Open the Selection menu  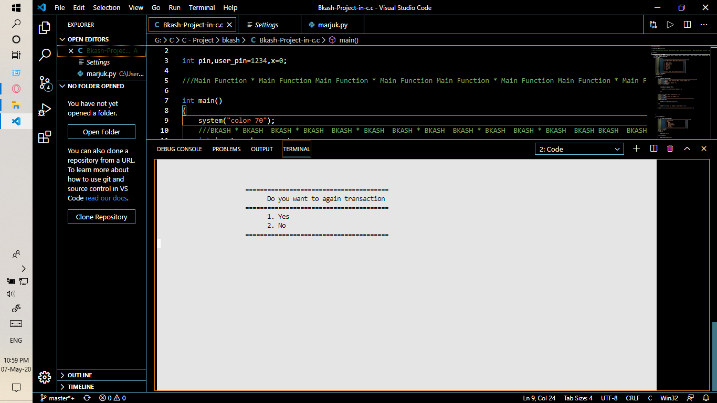click(107, 7)
